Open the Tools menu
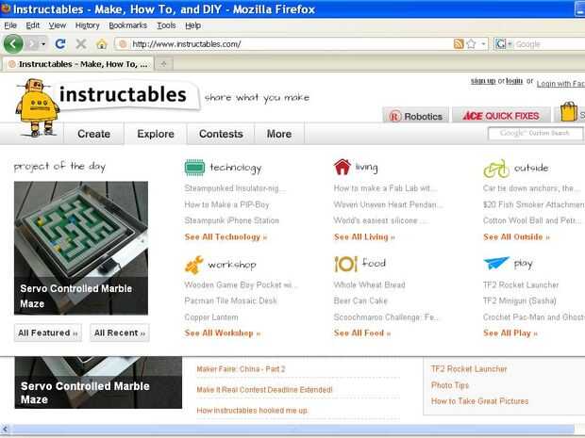The width and height of the screenshot is (585, 438). [x=166, y=25]
